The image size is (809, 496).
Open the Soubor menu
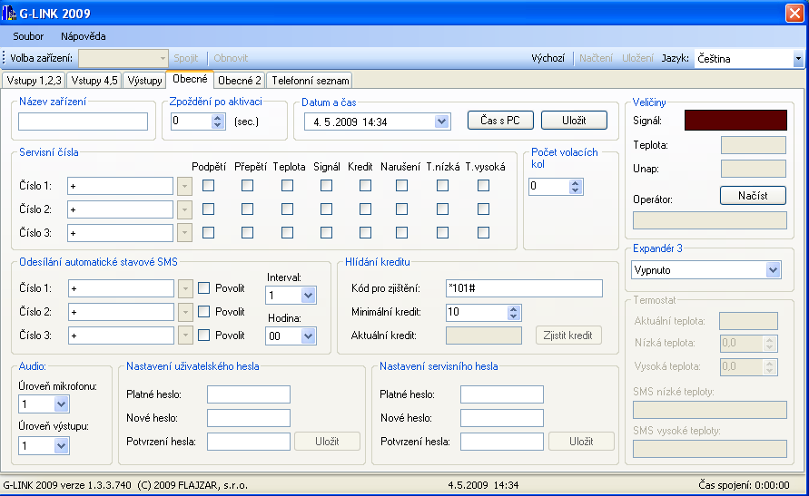coord(28,36)
